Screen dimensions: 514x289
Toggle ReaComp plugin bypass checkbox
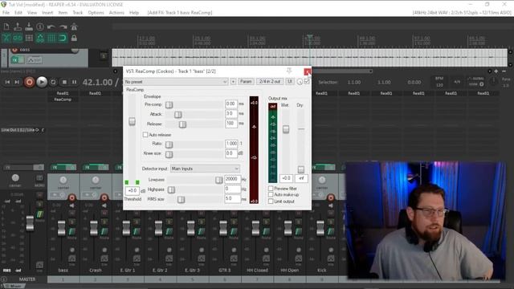click(x=307, y=81)
